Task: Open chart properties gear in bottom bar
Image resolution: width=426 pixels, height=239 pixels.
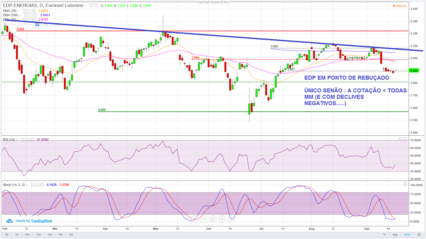Action: 419,234
